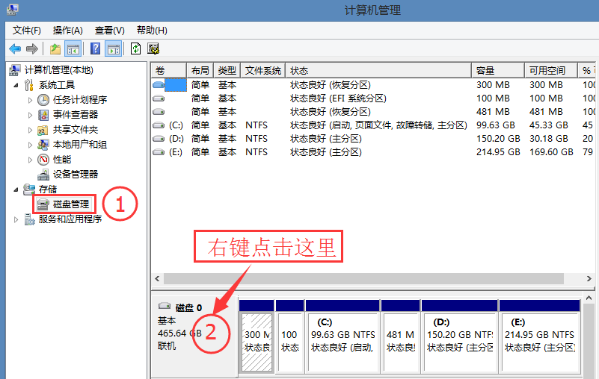The image size is (599, 379).
Task: Open the 文件(F) menu
Action: 27,30
